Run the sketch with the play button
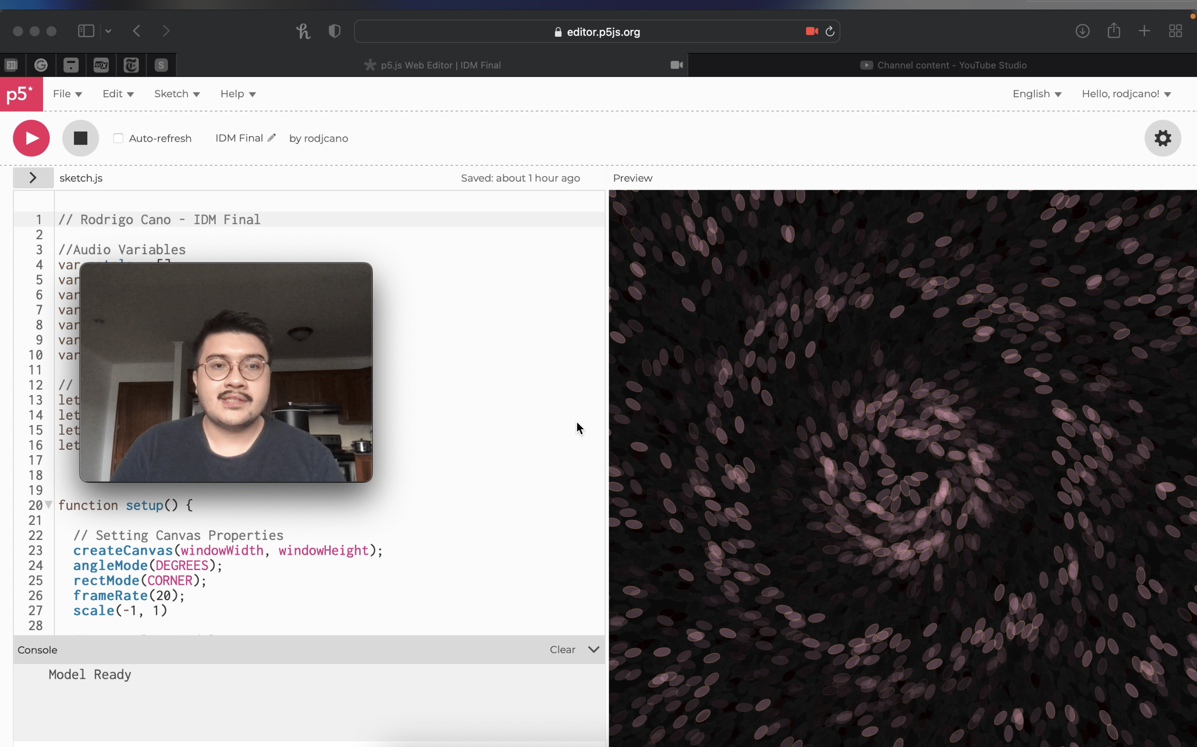Screen dimensions: 1197x747 click(x=31, y=138)
